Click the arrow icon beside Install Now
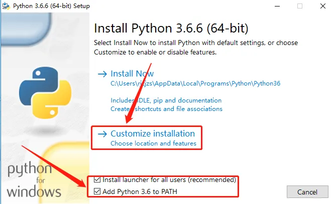334x204 pixels. [102, 74]
